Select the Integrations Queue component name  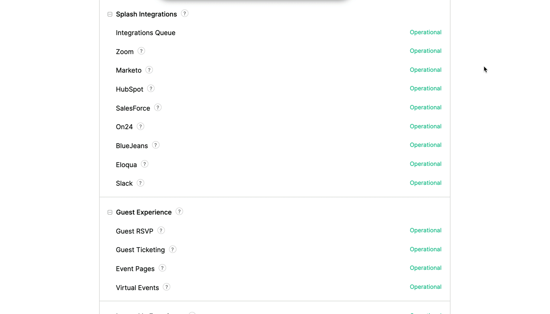(x=145, y=33)
